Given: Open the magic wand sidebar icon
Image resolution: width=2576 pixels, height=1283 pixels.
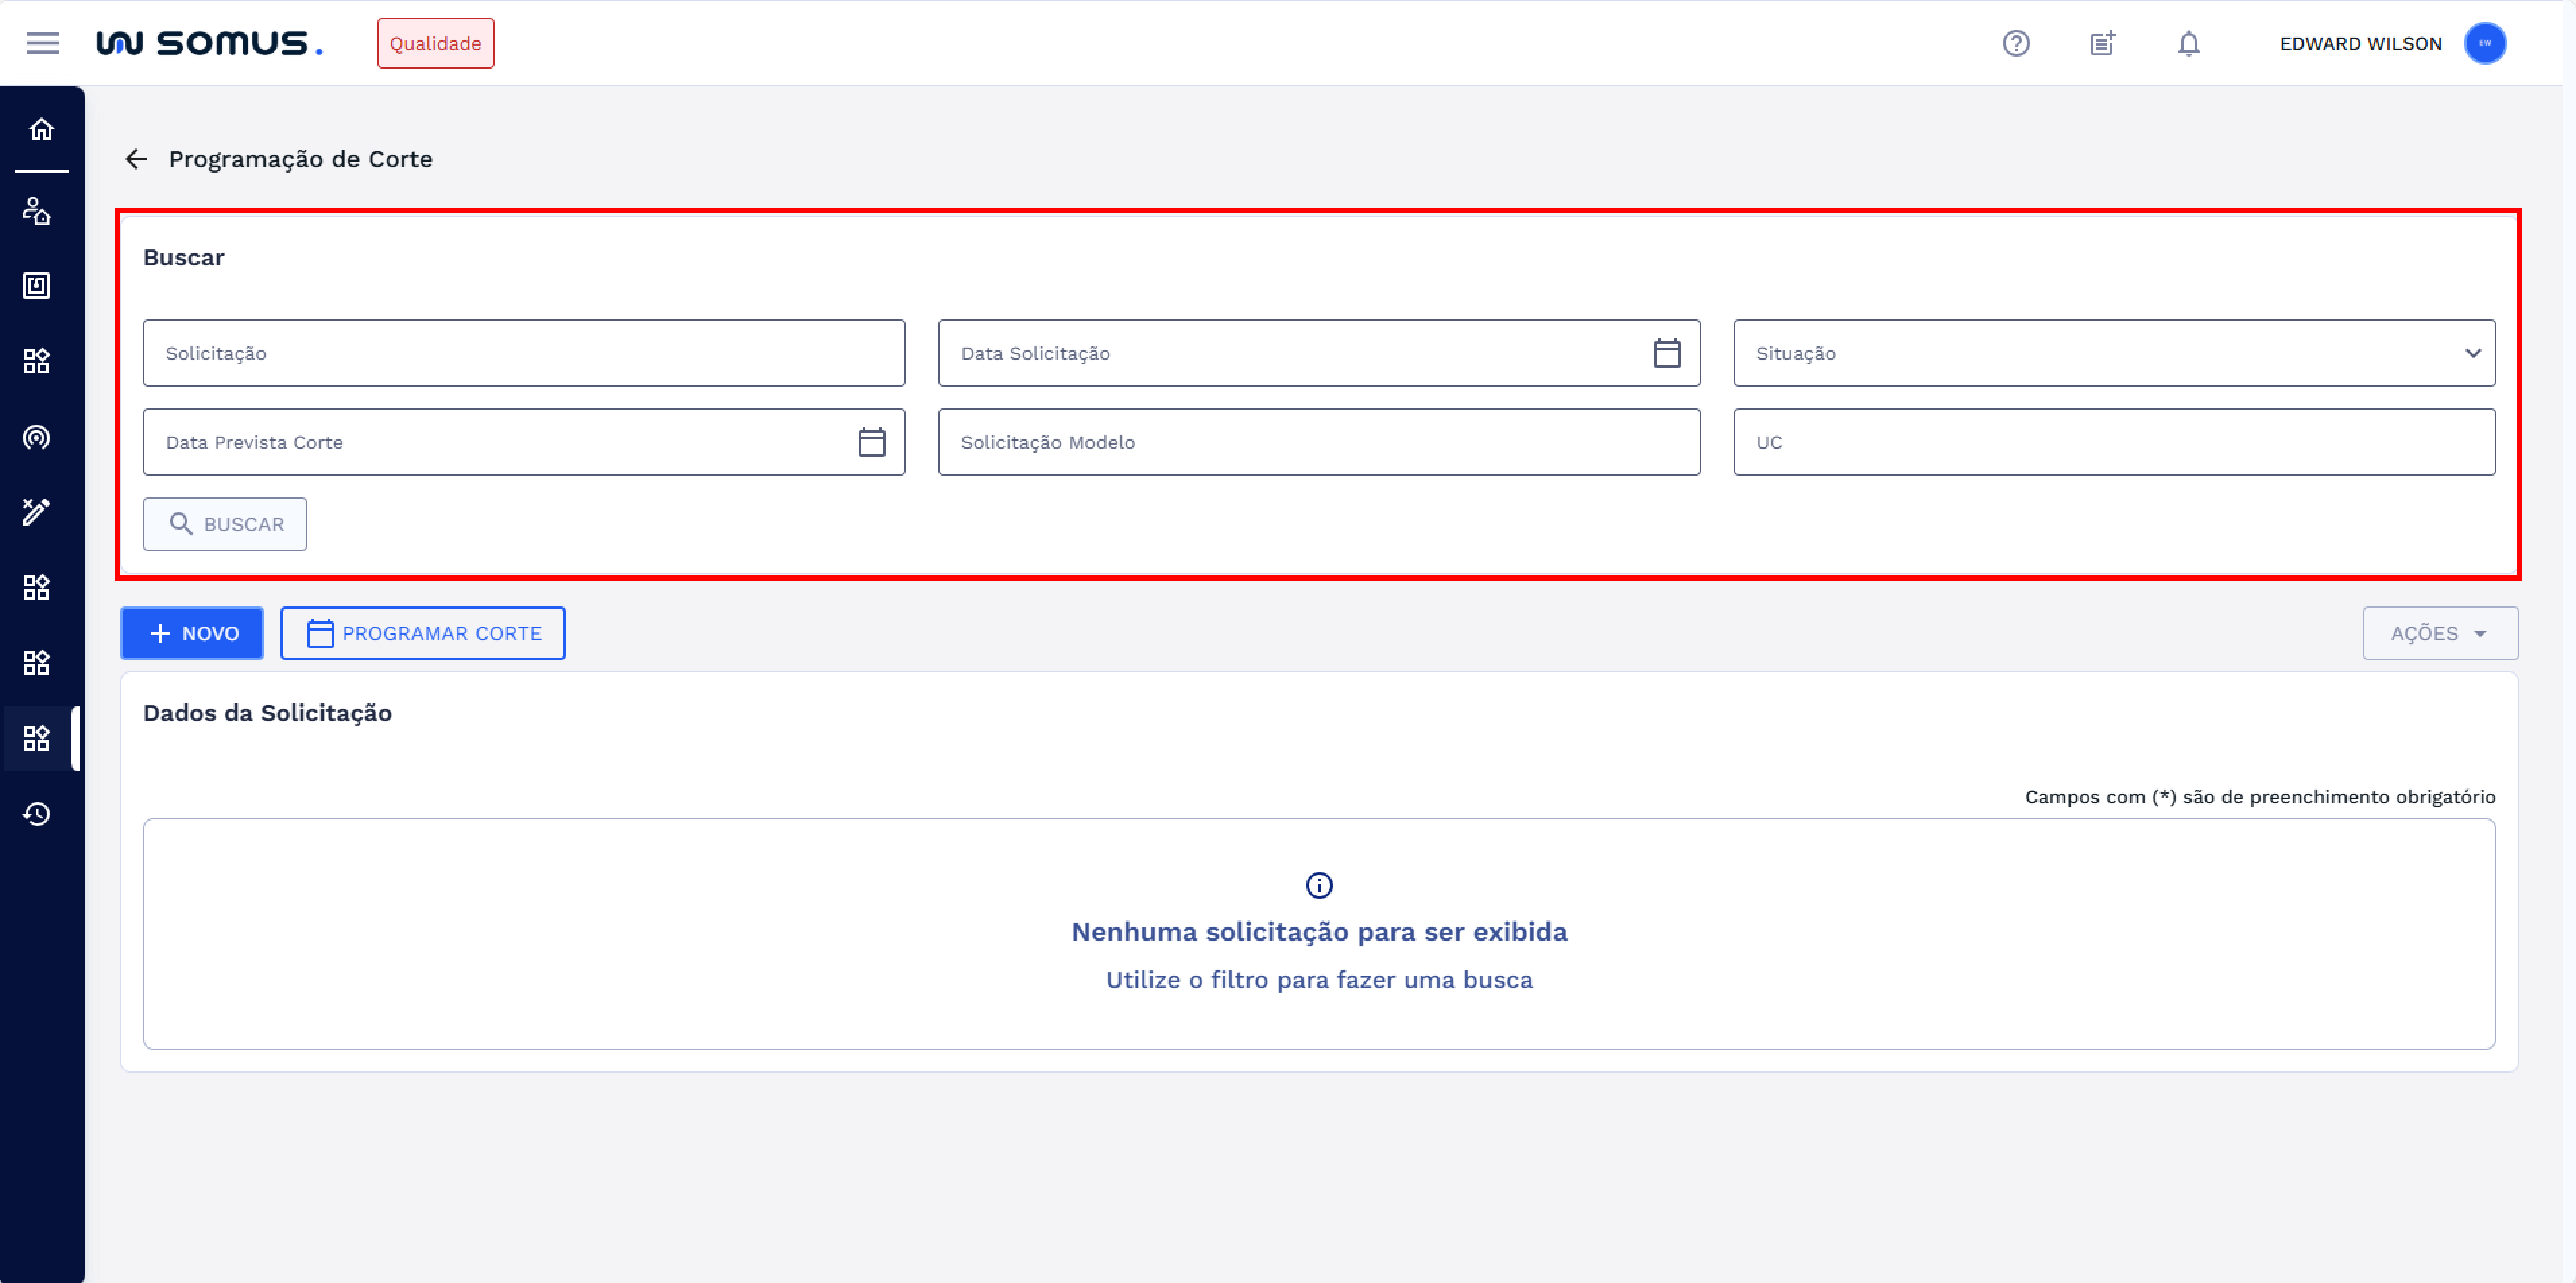Looking at the screenshot, I should pyautogui.click(x=37, y=511).
